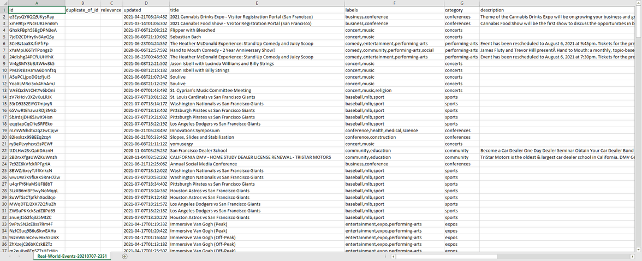Select column A header
642x261 pixels.
coord(37,3)
